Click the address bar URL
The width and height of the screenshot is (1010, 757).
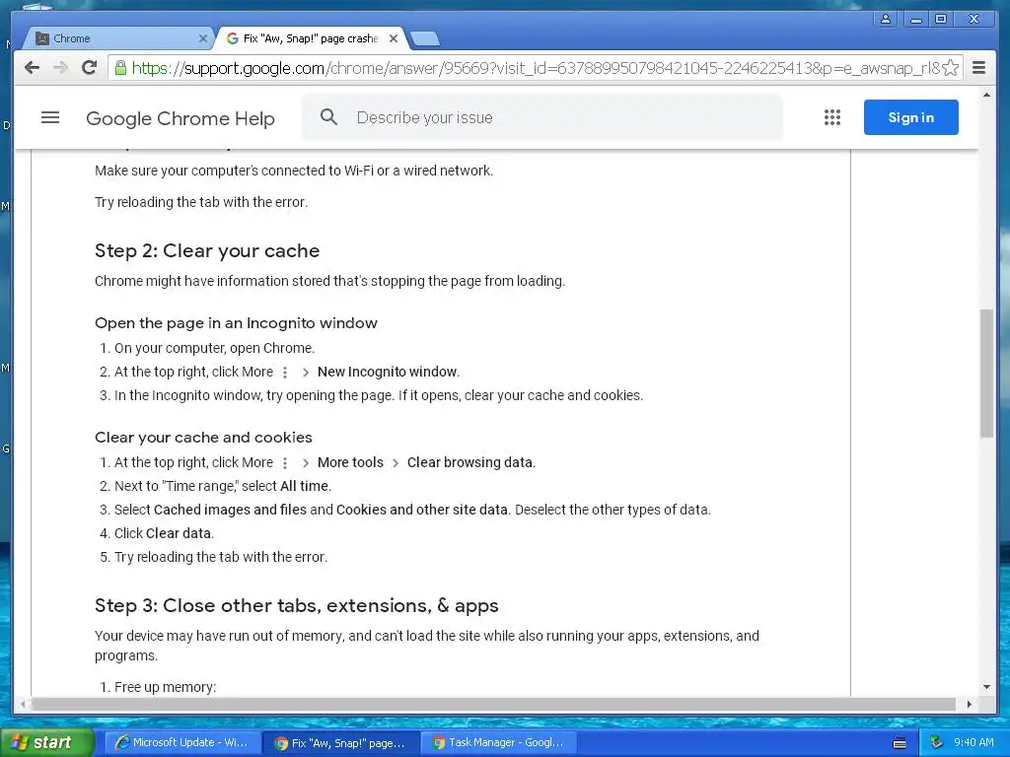[535, 68]
